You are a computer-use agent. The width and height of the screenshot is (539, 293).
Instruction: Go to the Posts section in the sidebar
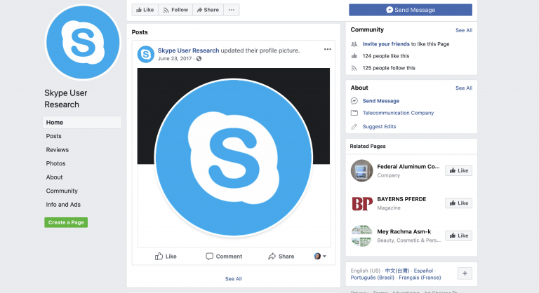coord(53,136)
